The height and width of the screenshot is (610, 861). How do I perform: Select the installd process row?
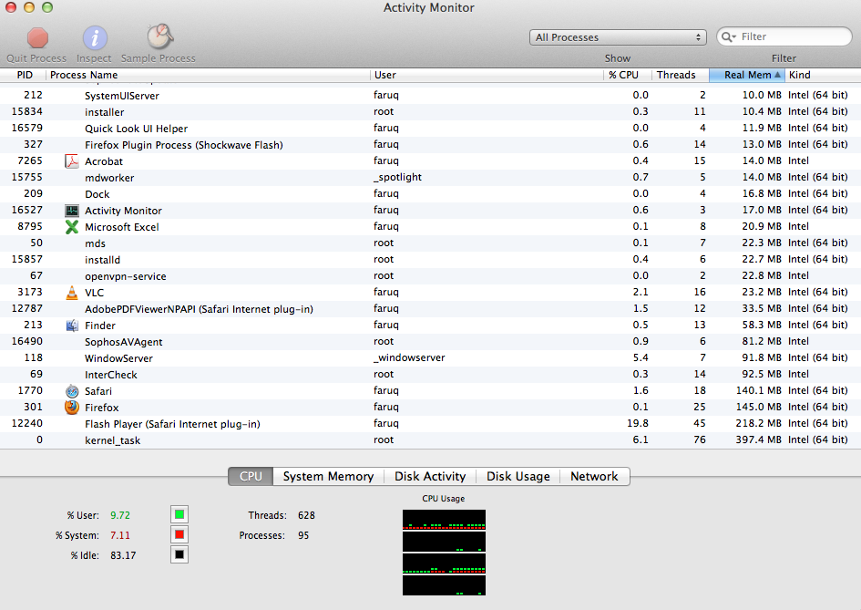430,259
